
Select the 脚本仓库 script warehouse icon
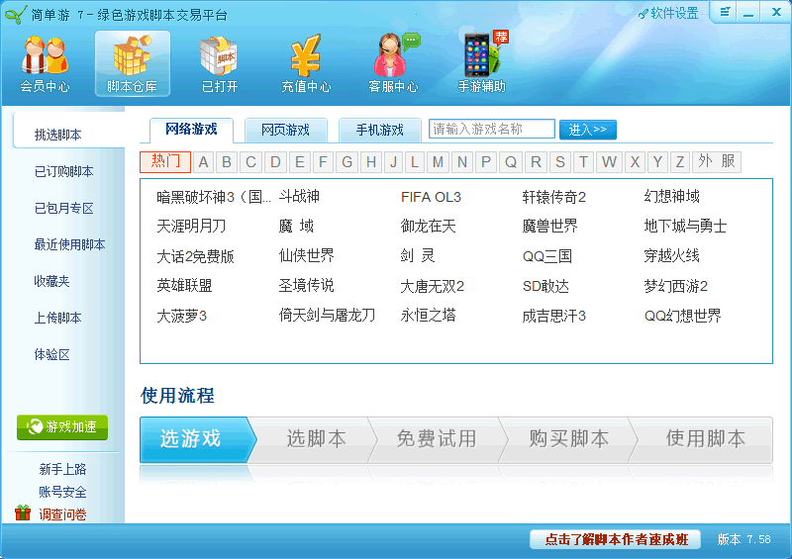point(133,62)
